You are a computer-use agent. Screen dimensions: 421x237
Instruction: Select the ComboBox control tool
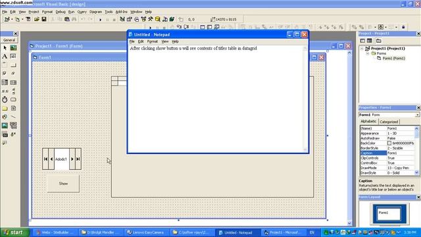(x=5, y=82)
